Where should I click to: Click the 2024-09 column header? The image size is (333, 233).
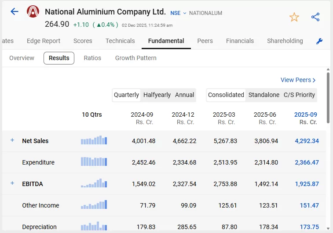pyautogui.click(x=142, y=118)
